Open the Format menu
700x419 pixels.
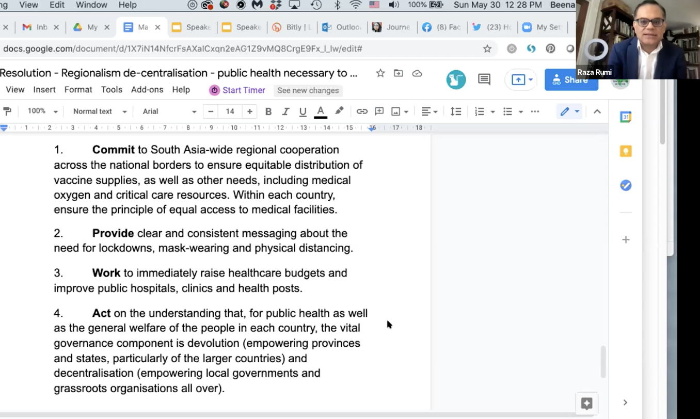pos(78,90)
